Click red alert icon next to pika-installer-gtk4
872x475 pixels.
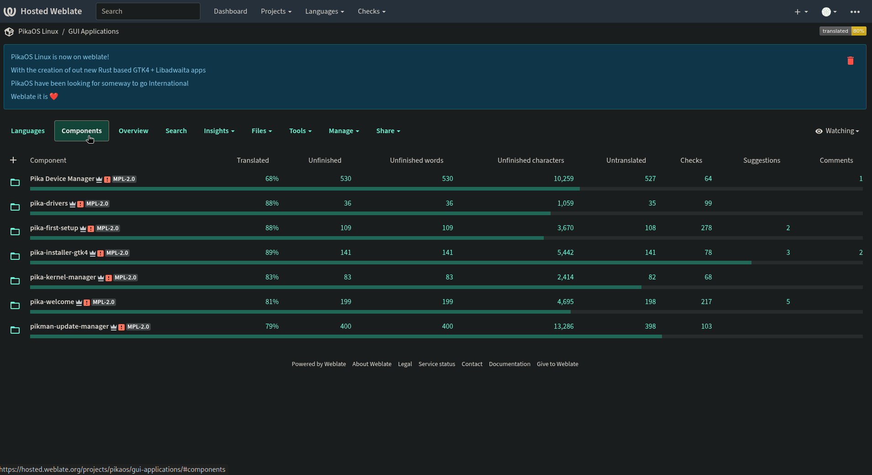pyautogui.click(x=100, y=253)
